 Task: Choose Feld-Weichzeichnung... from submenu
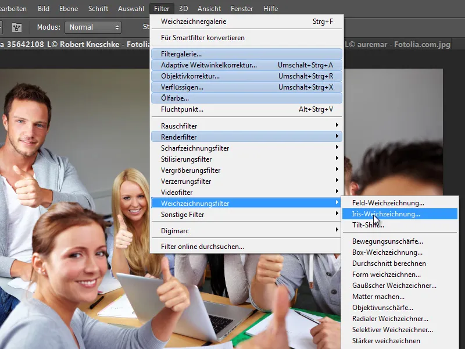[x=400, y=203]
